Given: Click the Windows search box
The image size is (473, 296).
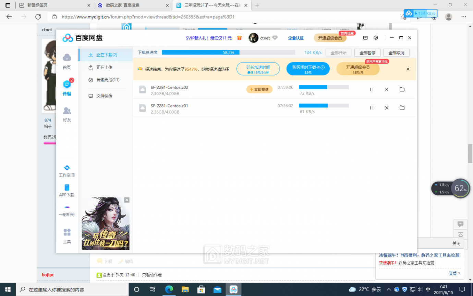Looking at the screenshot, I should [x=72, y=289].
